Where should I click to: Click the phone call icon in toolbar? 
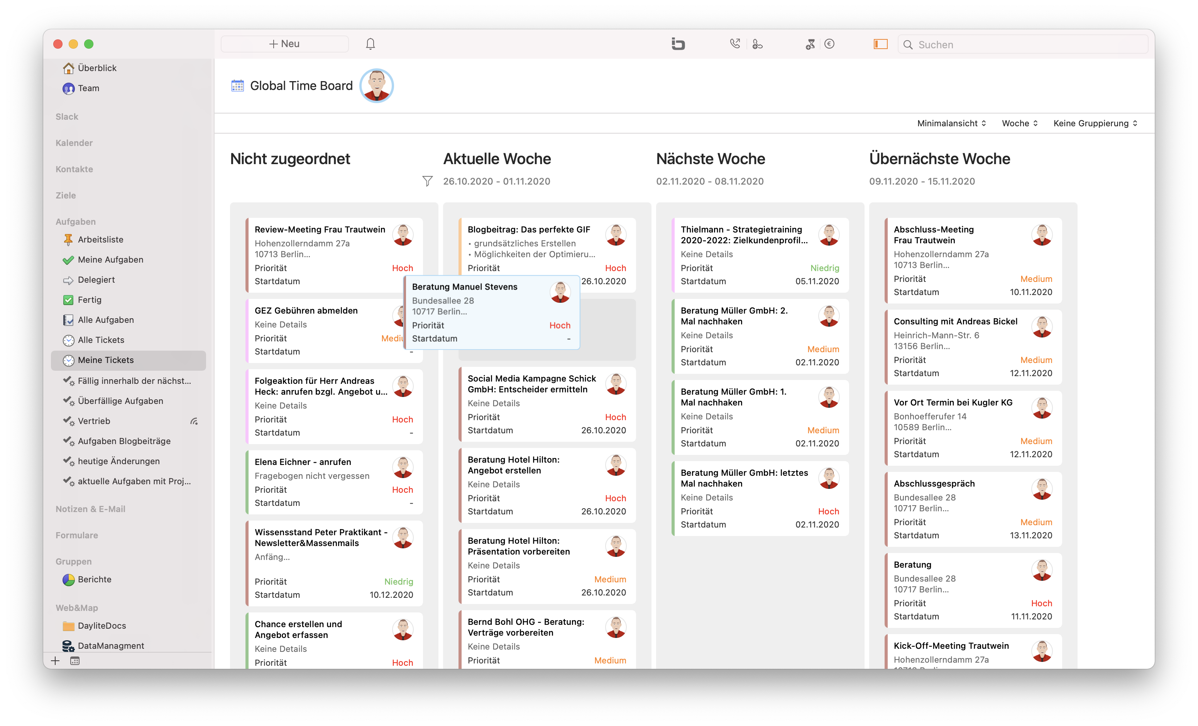[x=734, y=44]
